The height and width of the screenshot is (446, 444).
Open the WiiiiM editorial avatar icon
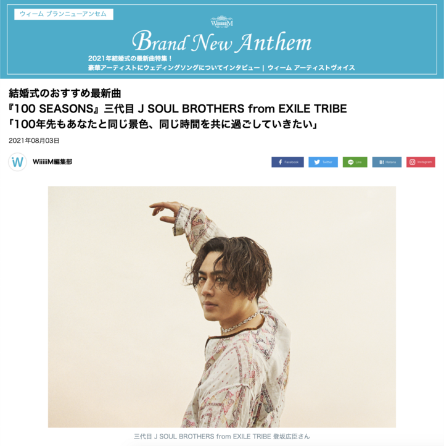pos(17,162)
